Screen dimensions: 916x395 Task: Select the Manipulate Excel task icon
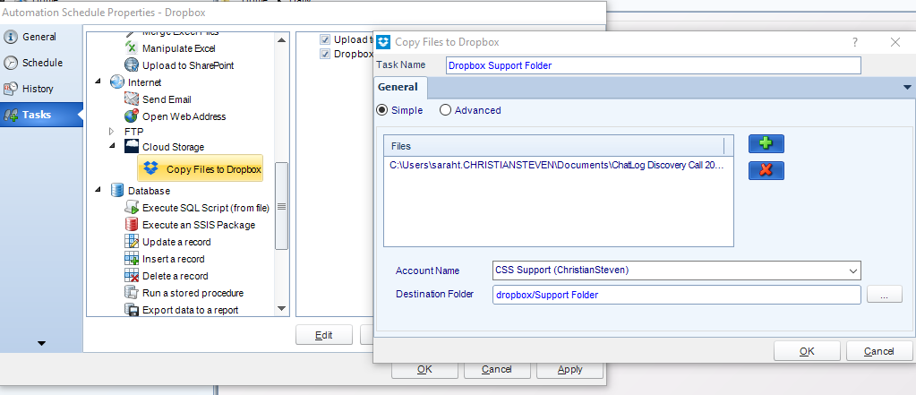132,48
